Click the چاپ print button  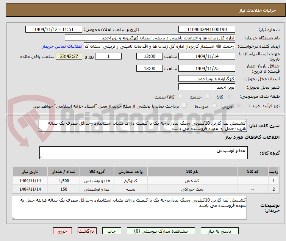point(112,231)
